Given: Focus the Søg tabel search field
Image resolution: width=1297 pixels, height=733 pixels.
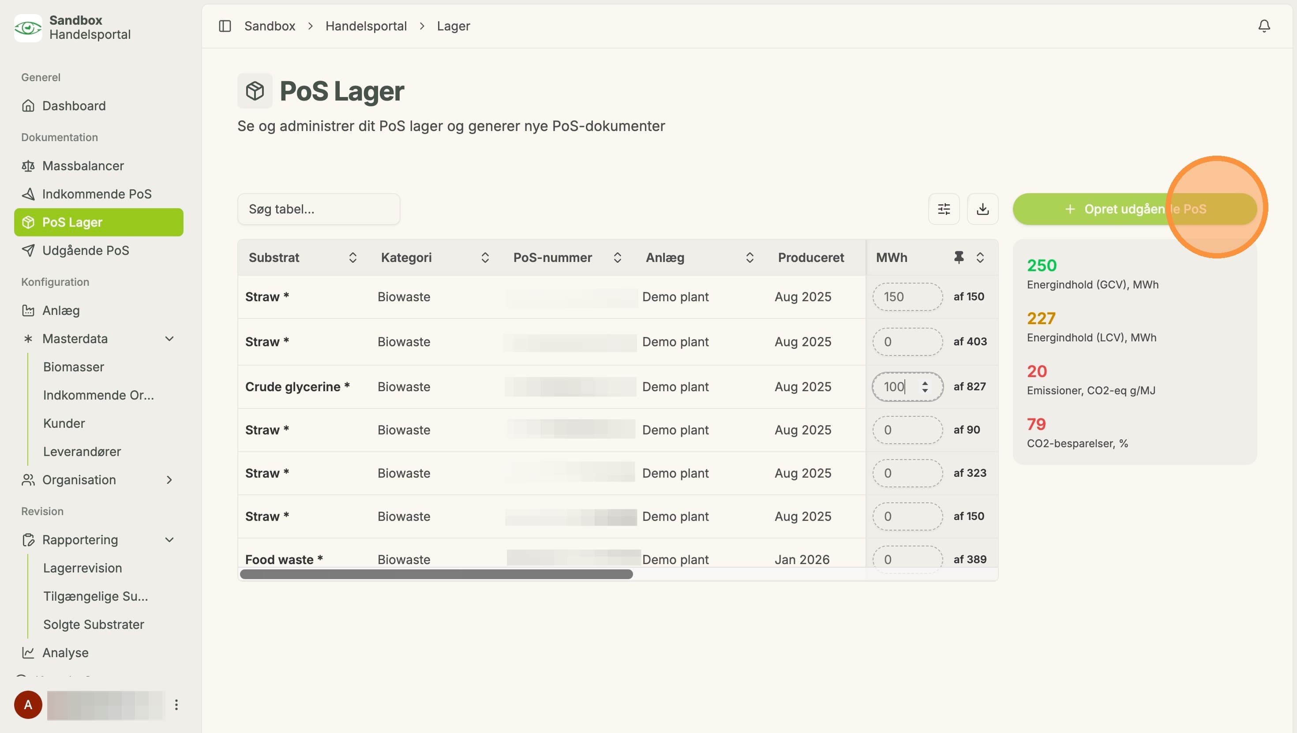Looking at the screenshot, I should click(319, 209).
